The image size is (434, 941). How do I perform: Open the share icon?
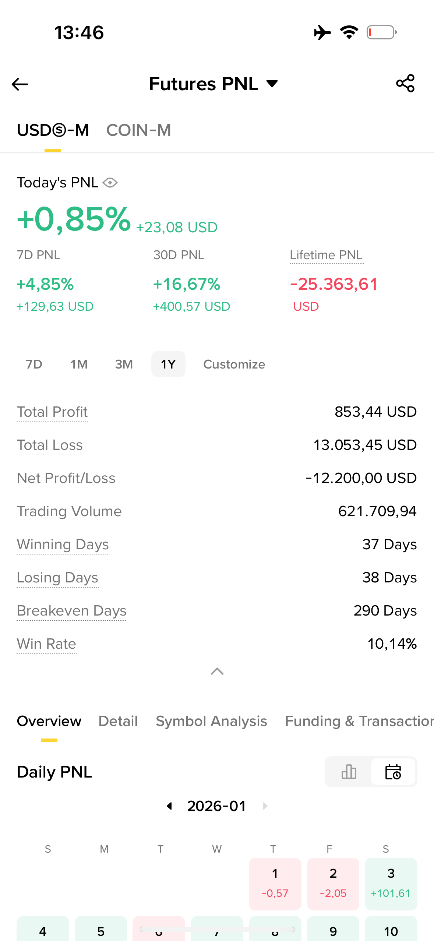coord(405,83)
